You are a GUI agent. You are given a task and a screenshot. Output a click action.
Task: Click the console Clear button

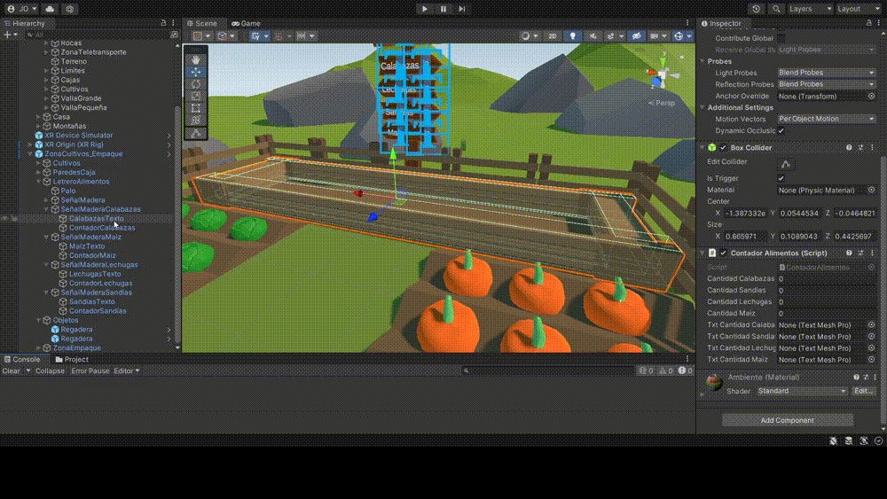12,370
